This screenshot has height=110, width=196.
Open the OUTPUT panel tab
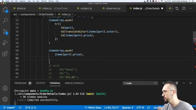click(x=40, y=83)
